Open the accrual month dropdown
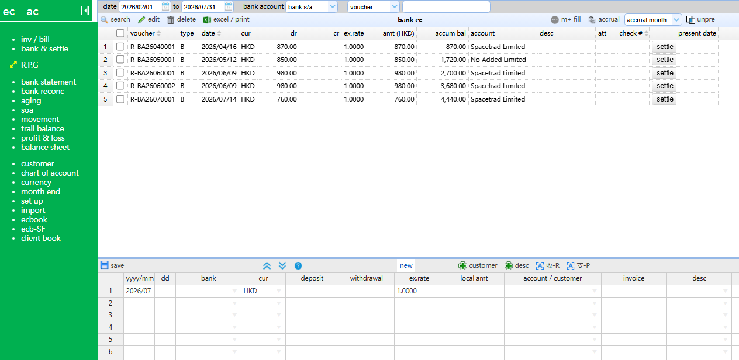Viewport: 739px width, 360px height. [653, 20]
